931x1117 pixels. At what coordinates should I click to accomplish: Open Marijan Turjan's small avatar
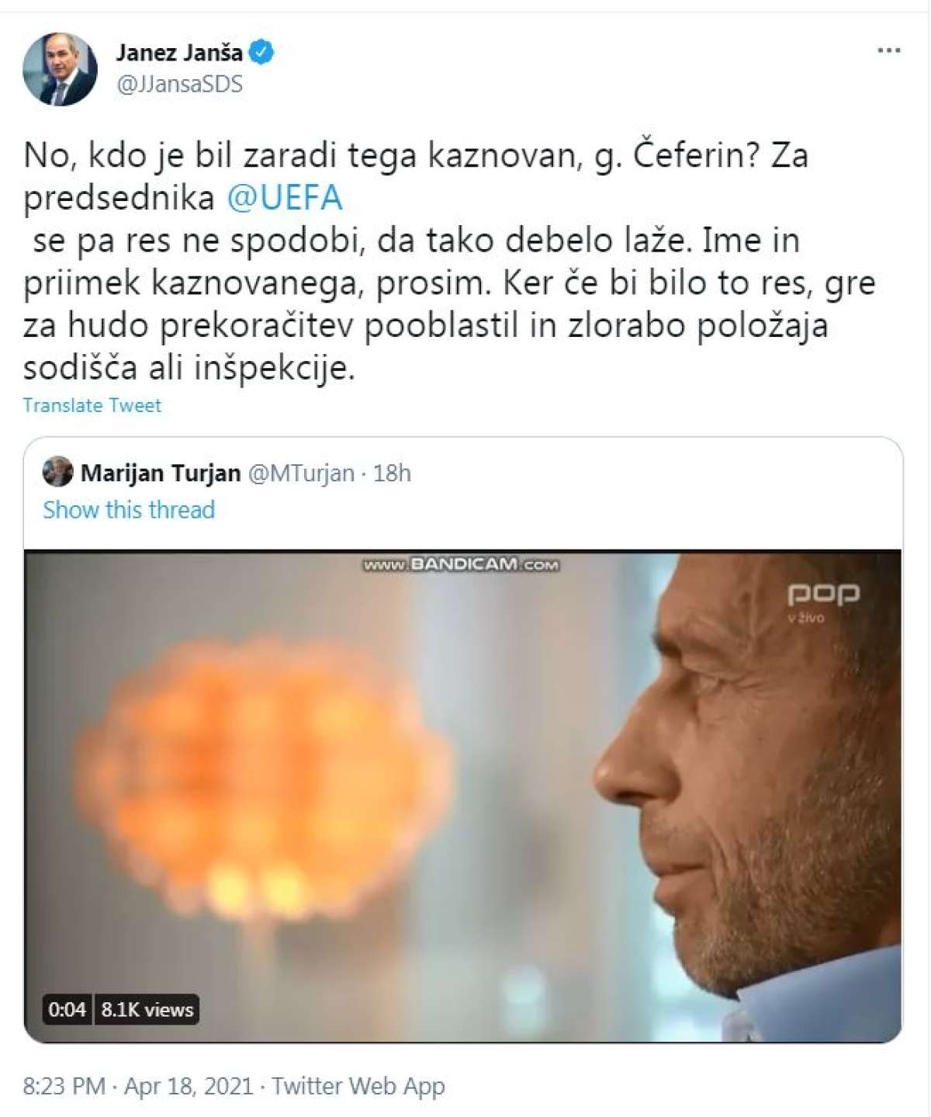pyautogui.click(x=58, y=471)
